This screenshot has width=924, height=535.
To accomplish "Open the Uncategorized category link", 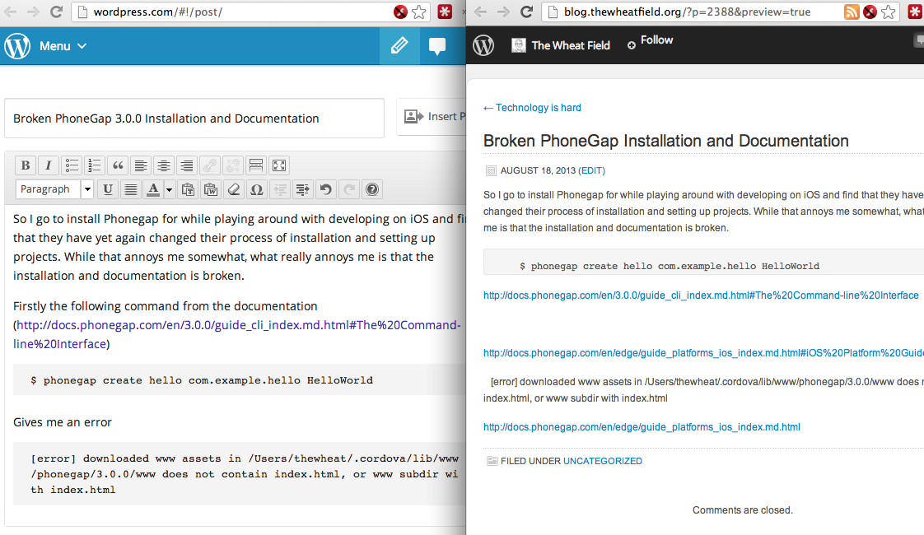I will (x=602, y=461).
